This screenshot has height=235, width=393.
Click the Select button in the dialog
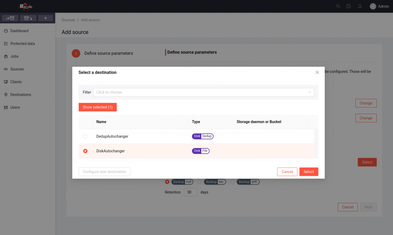309,172
